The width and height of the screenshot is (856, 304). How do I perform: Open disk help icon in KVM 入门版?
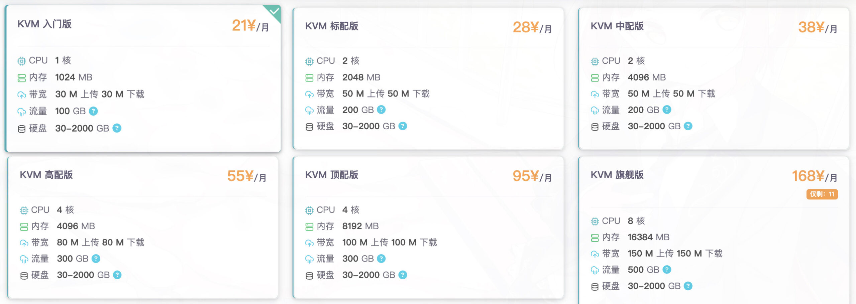pyautogui.click(x=117, y=128)
